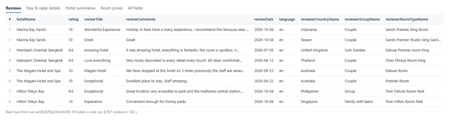The image size is (449, 122).
Task: Click the 'Magani hotel' review title
Action: (x=95, y=71)
